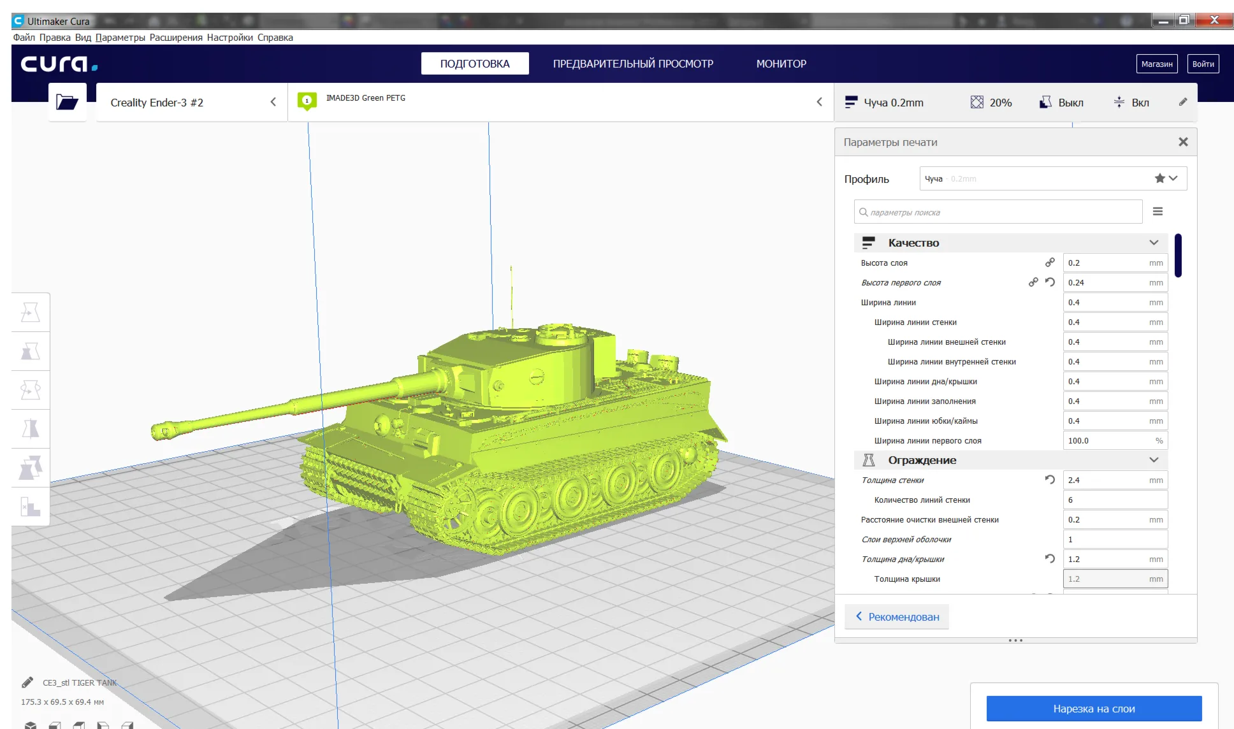Click link icon beside Высота слоя
The image size is (1234, 729).
coord(1050,263)
